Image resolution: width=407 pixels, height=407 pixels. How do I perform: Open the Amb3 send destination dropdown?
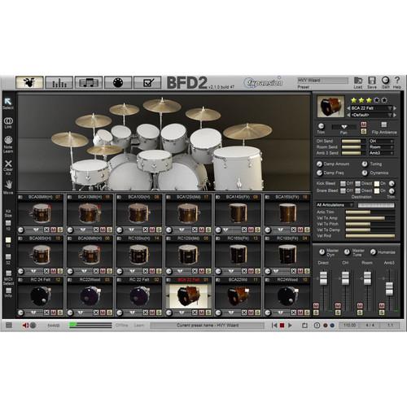tap(381, 153)
